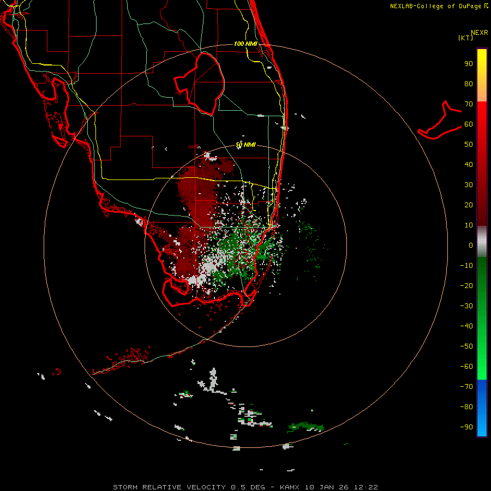Pick the blue segment of the velocity color bar
The height and width of the screenshot is (491, 491).
pos(482,408)
